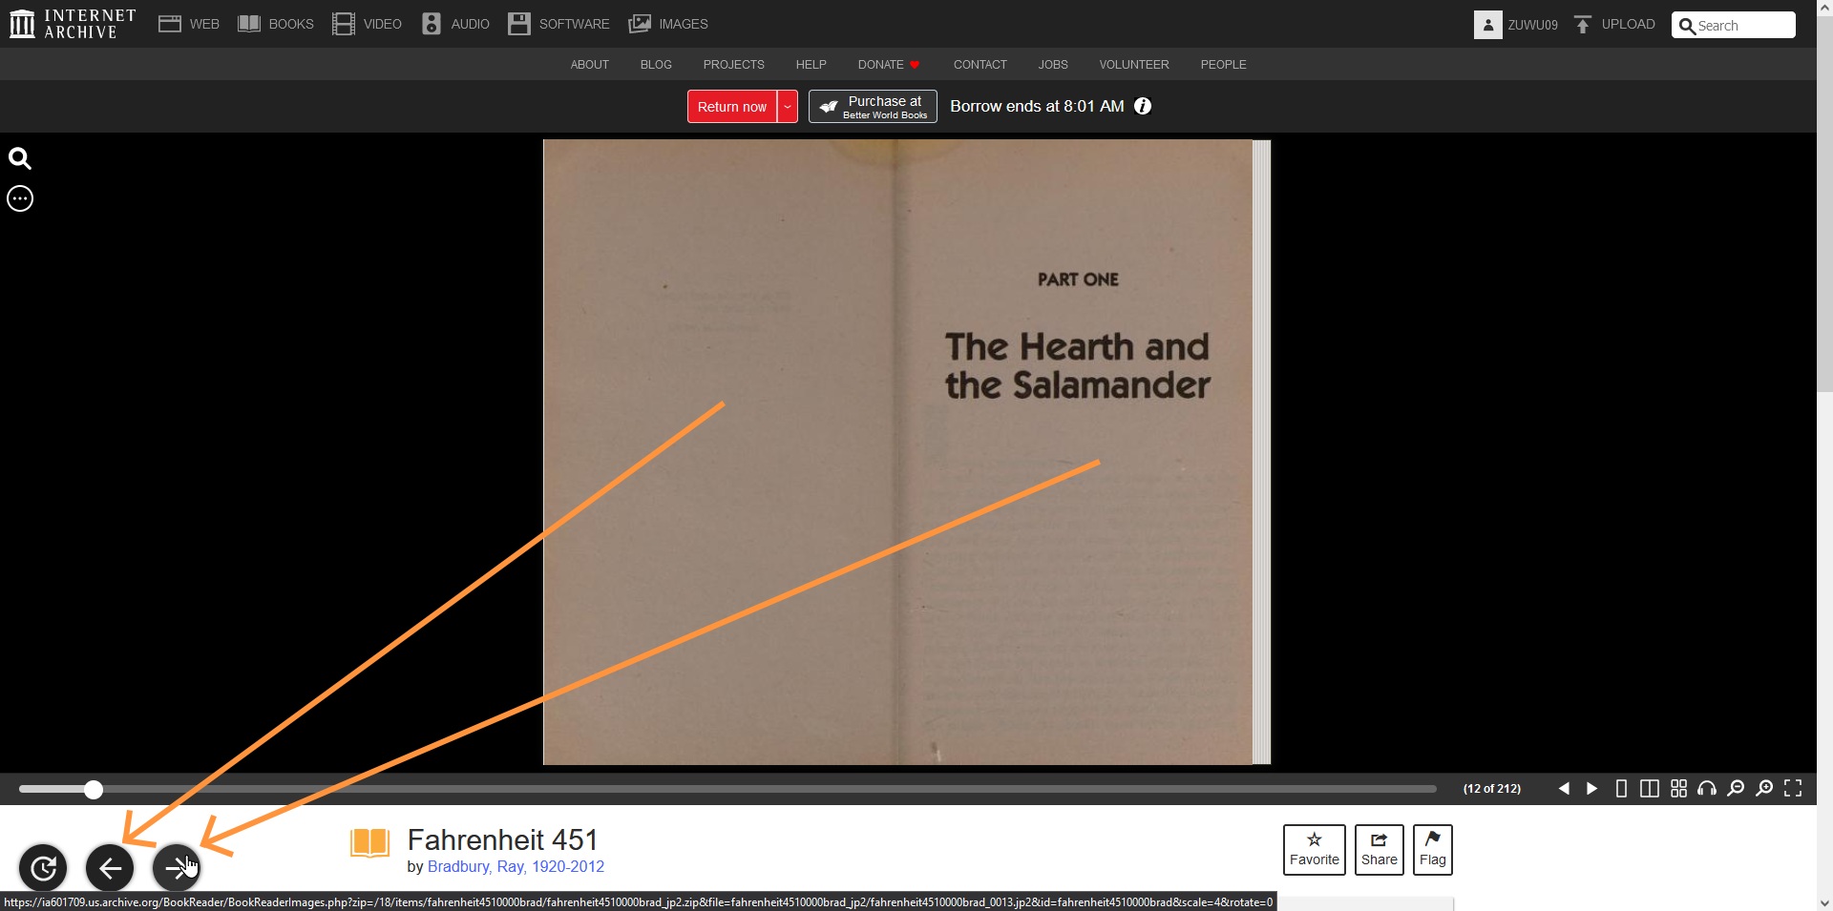Click the page position slider handle
The width and height of the screenshot is (1833, 911).
pos(93,789)
